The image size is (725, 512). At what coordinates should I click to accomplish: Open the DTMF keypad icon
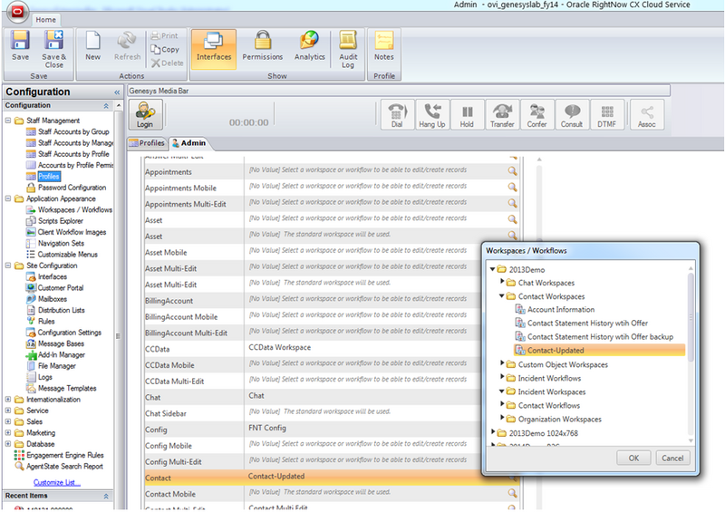pyautogui.click(x=606, y=114)
